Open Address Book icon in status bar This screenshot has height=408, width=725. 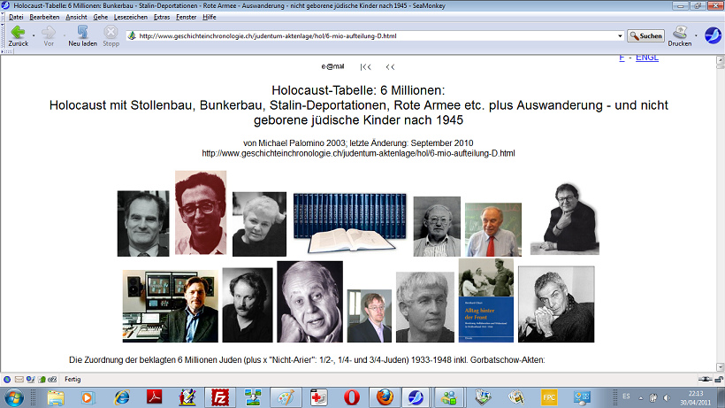[x=42, y=380]
